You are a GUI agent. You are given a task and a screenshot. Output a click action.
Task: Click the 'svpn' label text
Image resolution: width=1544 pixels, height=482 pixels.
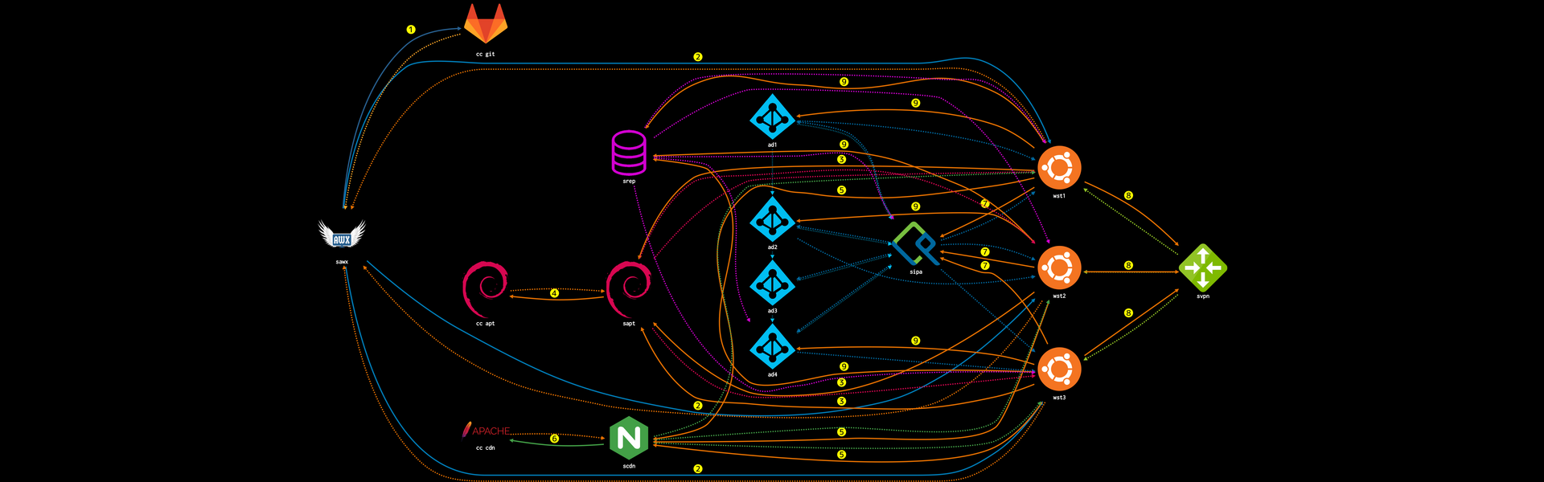1203,296
